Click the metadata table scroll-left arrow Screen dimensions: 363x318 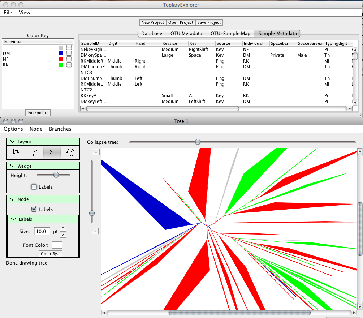pos(83,108)
